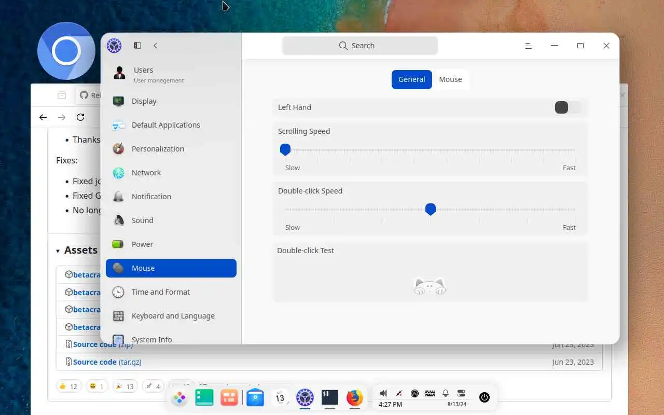Click the Double-click Speed slider handle
Viewport: 664px width, 415px height.
click(x=430, y=210)
